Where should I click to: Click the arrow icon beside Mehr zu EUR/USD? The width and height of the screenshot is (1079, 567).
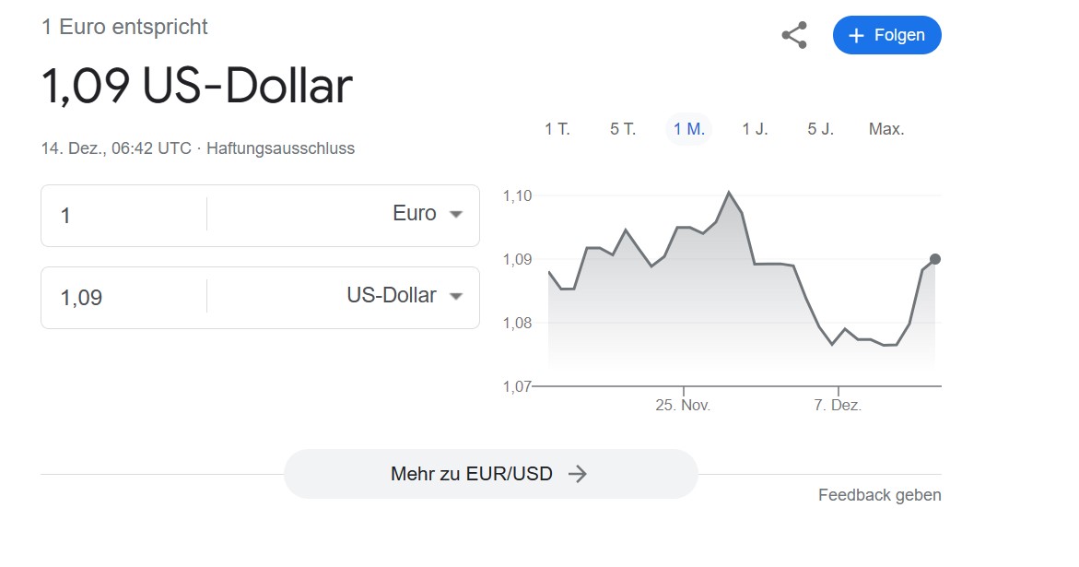[578, 473]
